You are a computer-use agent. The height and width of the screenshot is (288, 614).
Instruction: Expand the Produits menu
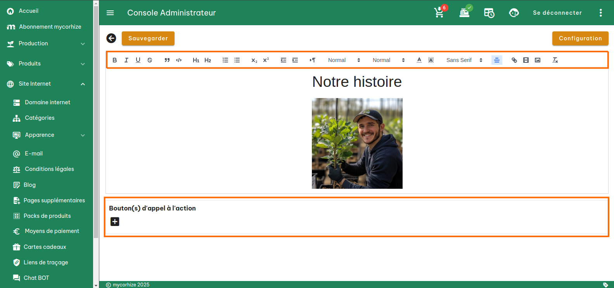pos(47,64)
